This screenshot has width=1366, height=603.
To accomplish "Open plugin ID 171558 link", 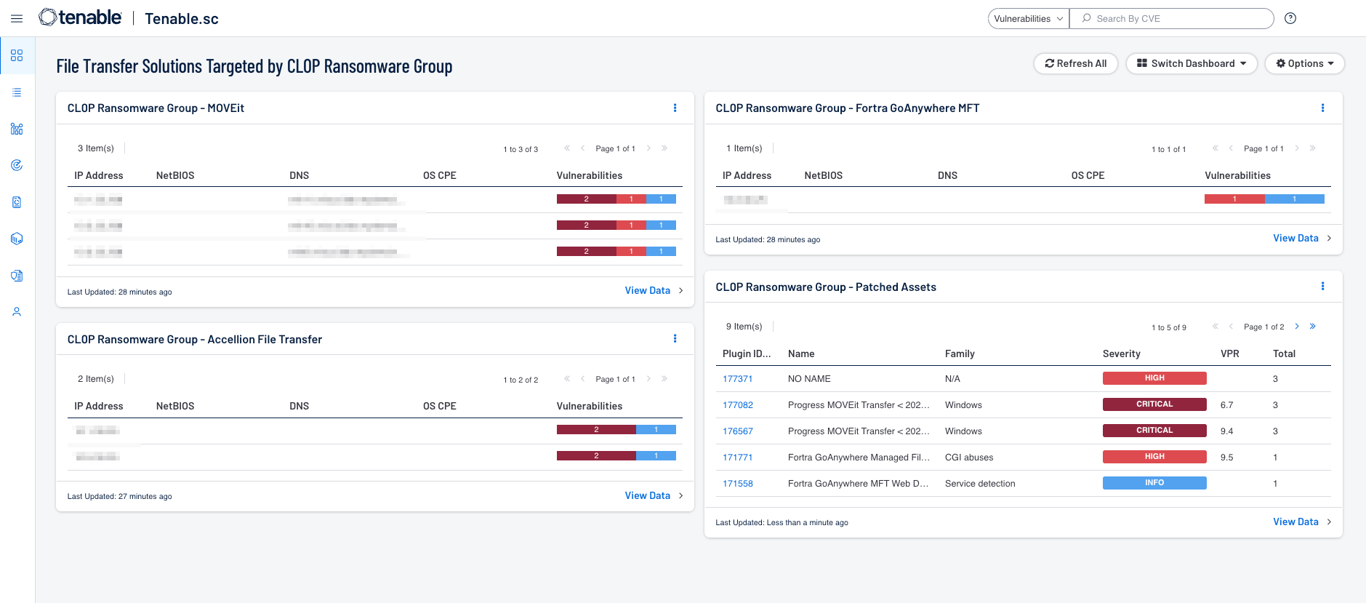I will click(x=737, y=484).
